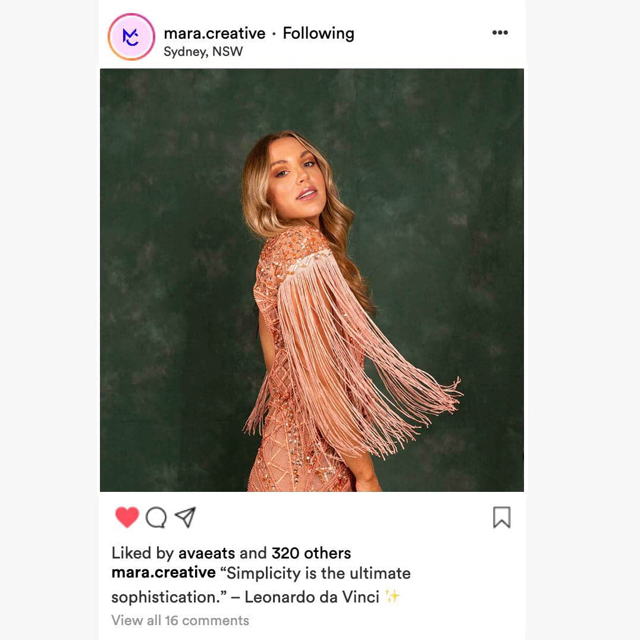This screenshot has width=640, height=640.
Task: Click mara.creative username in the caption
Action: click(x=164, y=573)
